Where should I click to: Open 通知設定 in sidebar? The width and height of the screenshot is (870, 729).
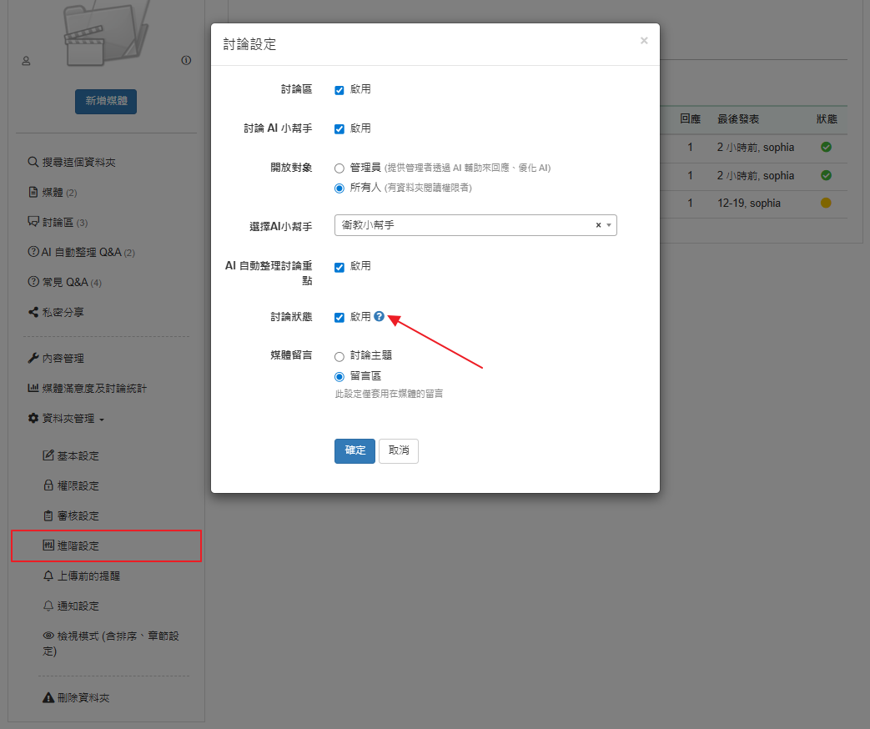(x=78, y=606)
